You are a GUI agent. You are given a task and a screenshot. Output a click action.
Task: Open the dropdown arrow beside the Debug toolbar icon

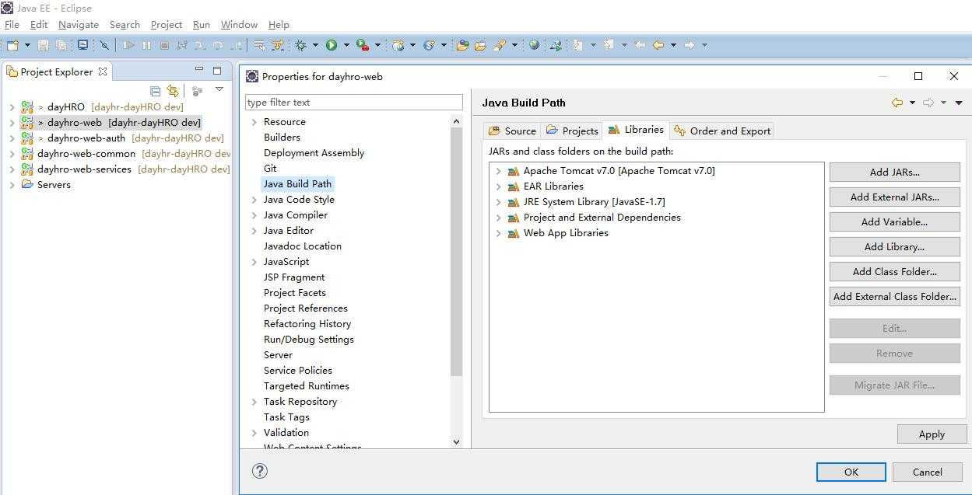point(315,46)
